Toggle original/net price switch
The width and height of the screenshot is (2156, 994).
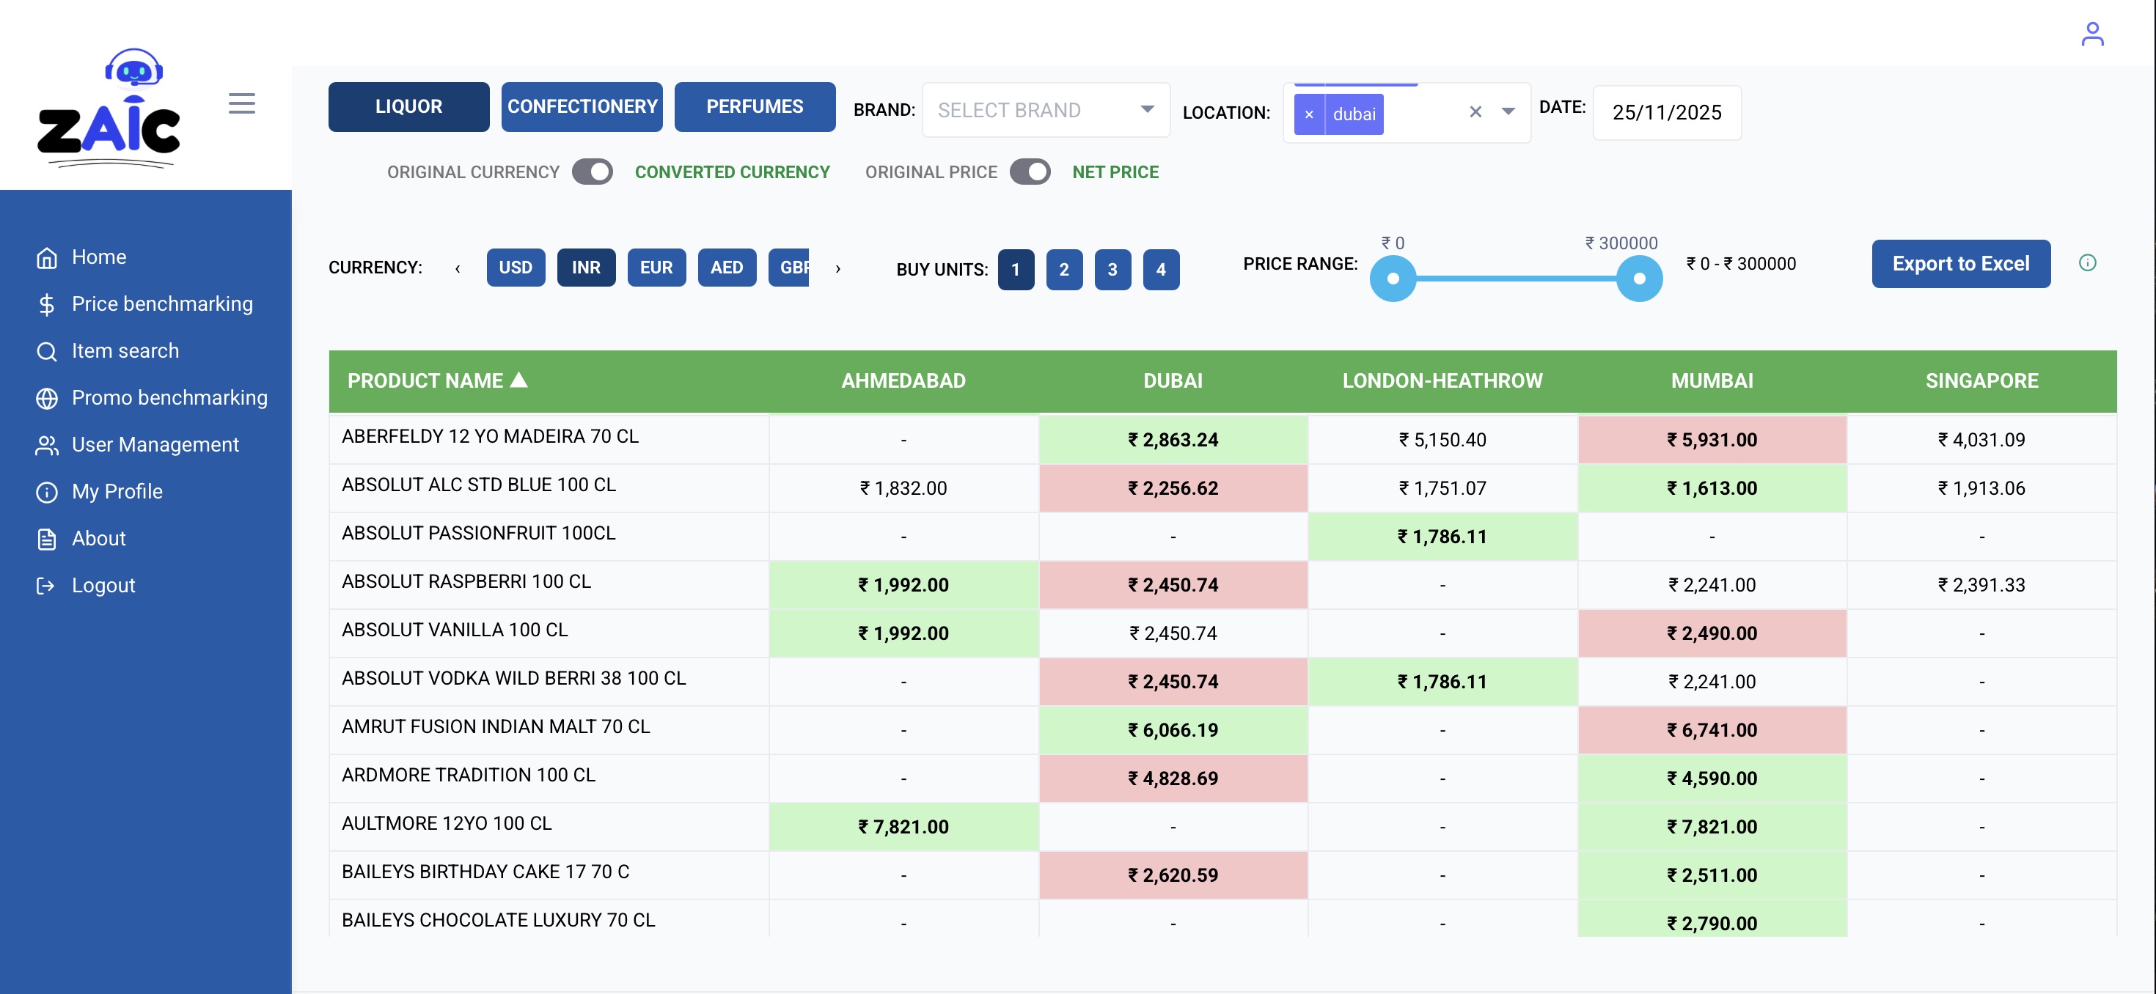tap(1030, 172)
